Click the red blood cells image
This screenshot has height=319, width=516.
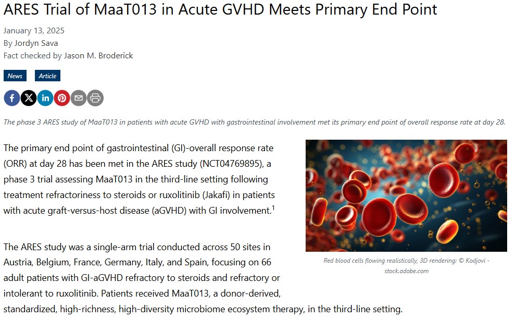tap(406, 195)
